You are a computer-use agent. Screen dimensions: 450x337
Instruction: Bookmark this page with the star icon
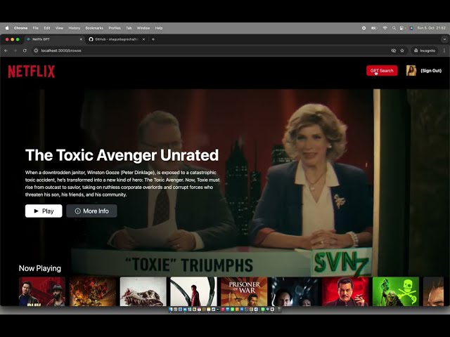tap(402, 51)
